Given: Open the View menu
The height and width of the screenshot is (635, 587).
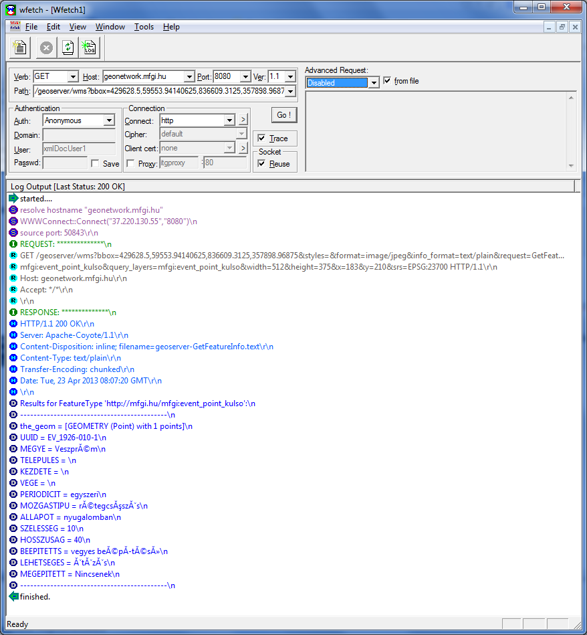Looking at the screenshot, I should coord(78,27).
